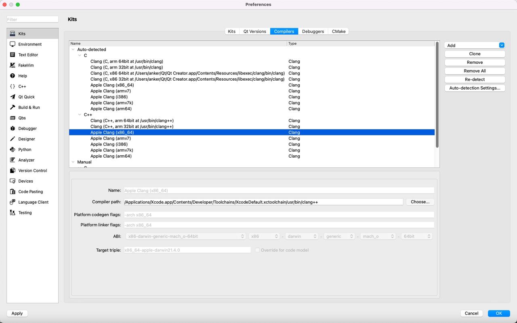This screenshot has width=517, height=323.
Task: Open the x86 architecture dropdown
Action: [x=264, y=236]
